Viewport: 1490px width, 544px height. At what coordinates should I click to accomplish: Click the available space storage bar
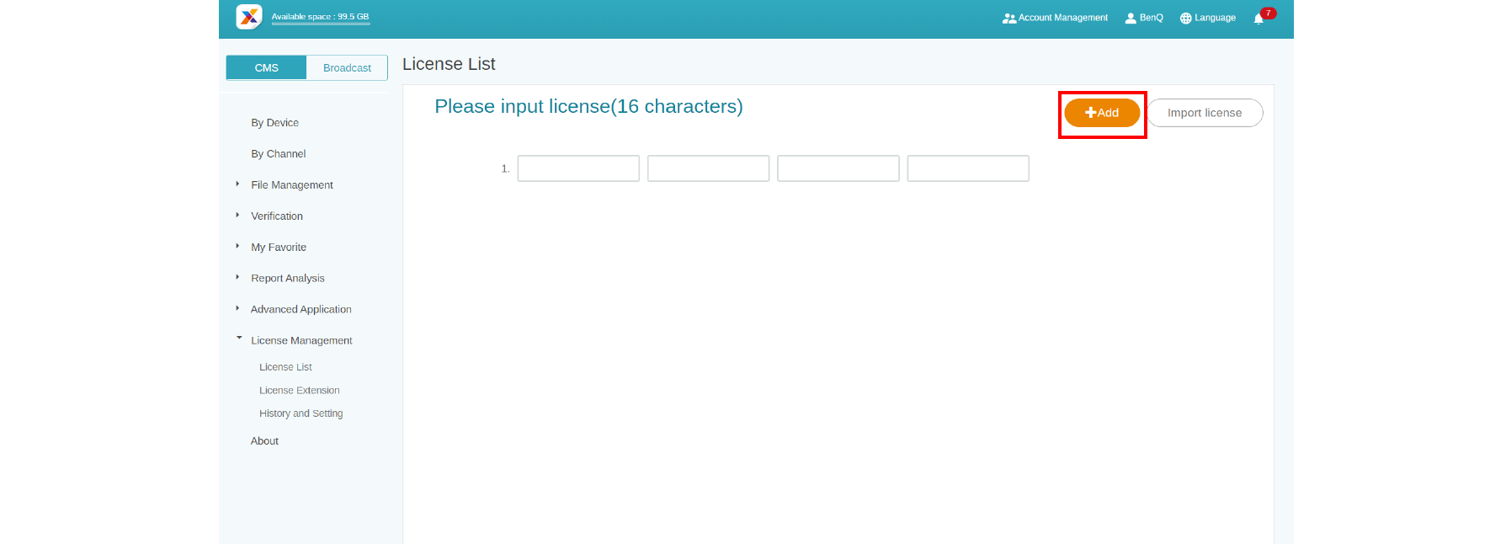pos(321,24)
